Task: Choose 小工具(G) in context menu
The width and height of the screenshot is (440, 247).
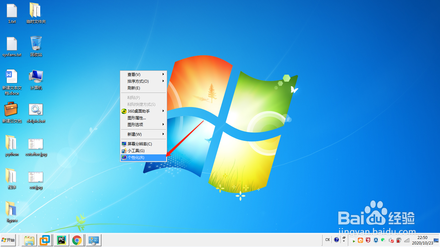Action: click(x=143, y=151)
